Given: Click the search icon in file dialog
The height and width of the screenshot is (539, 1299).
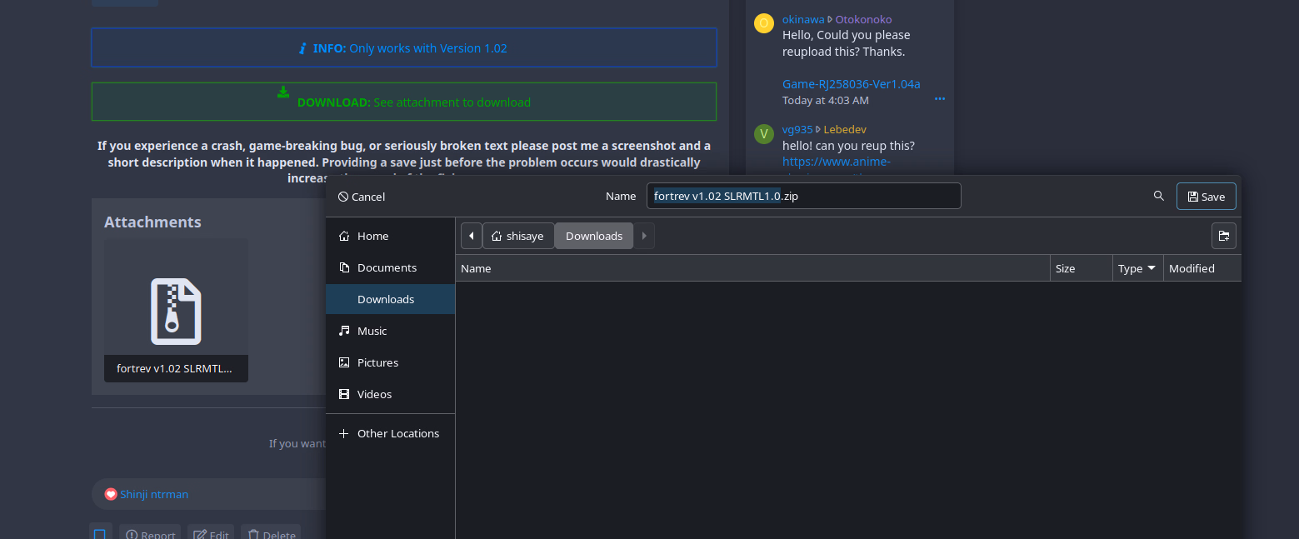Looking at the screenshot, I should coord(1158,197).
